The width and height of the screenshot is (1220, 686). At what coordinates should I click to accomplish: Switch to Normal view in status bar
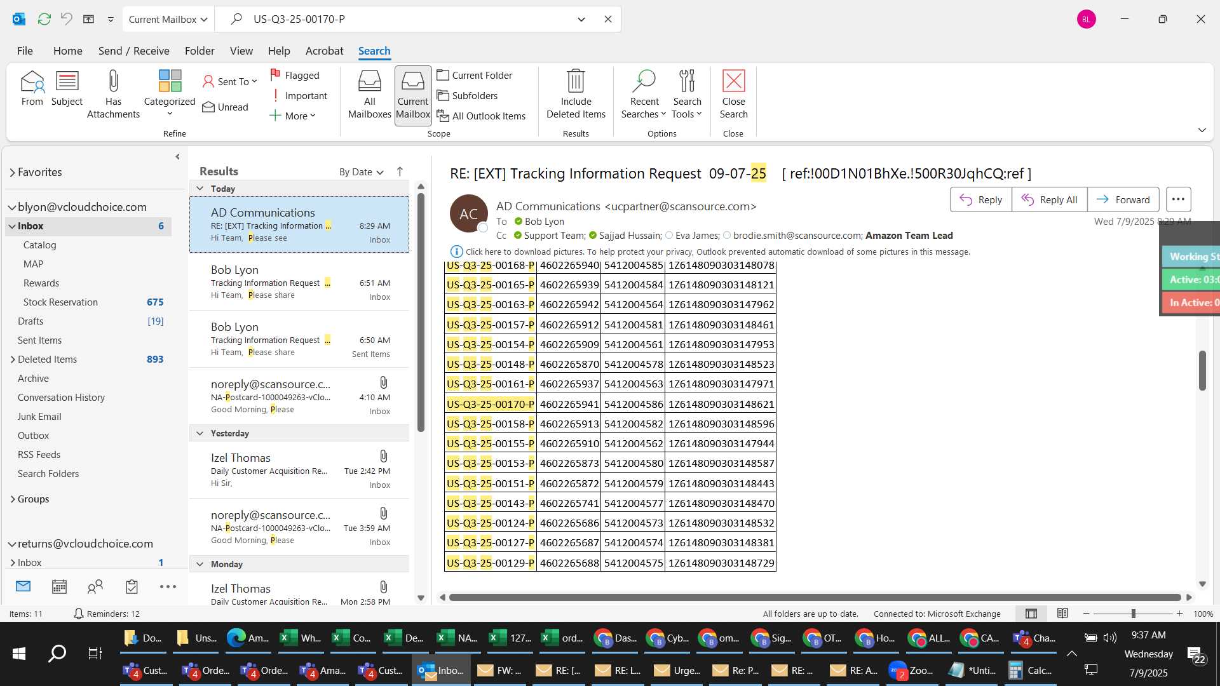tap(1031, 614)
